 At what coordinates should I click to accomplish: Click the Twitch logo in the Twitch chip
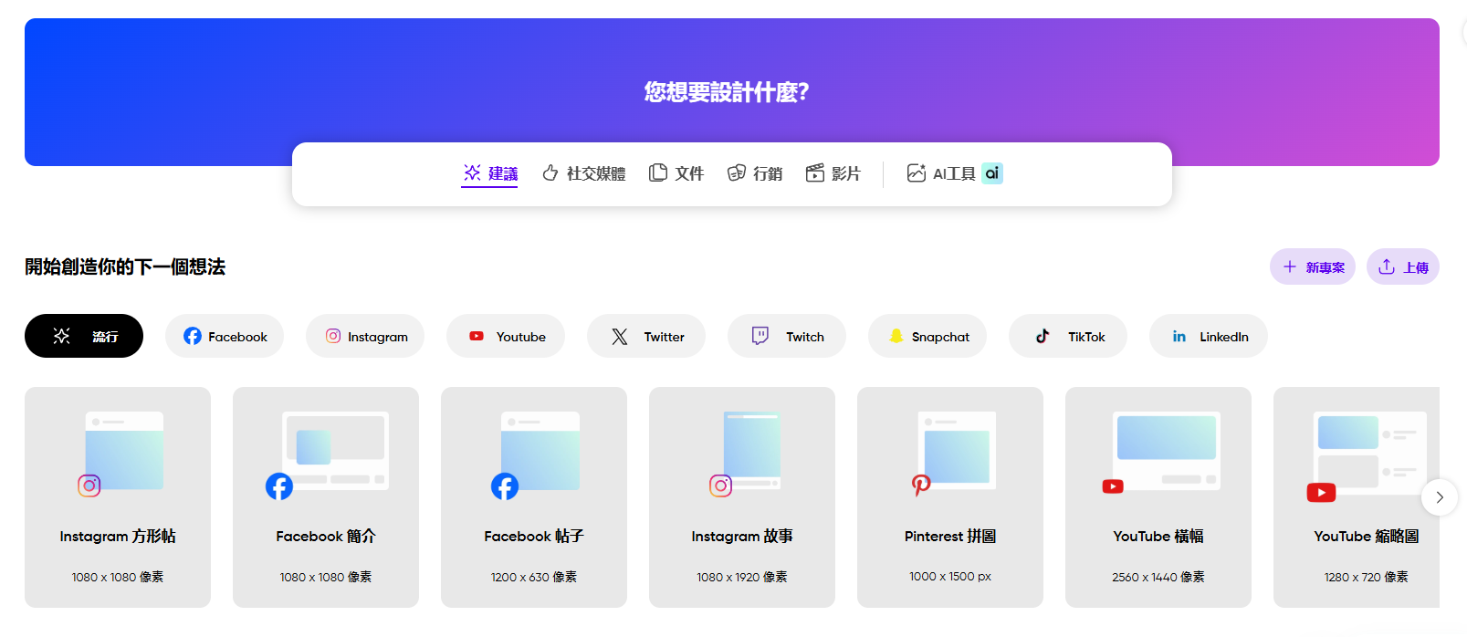[x=760, y=336]
